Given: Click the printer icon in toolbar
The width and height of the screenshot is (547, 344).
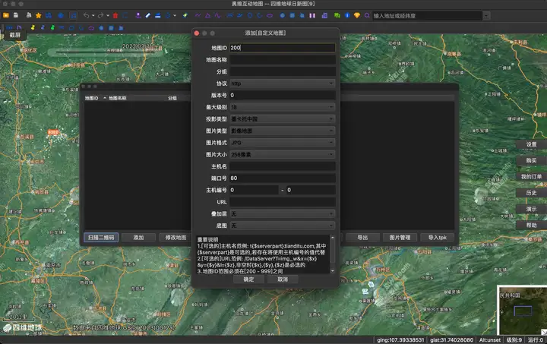Looking at the screenshot, I should pyautogui.click(x=29, y=15).
